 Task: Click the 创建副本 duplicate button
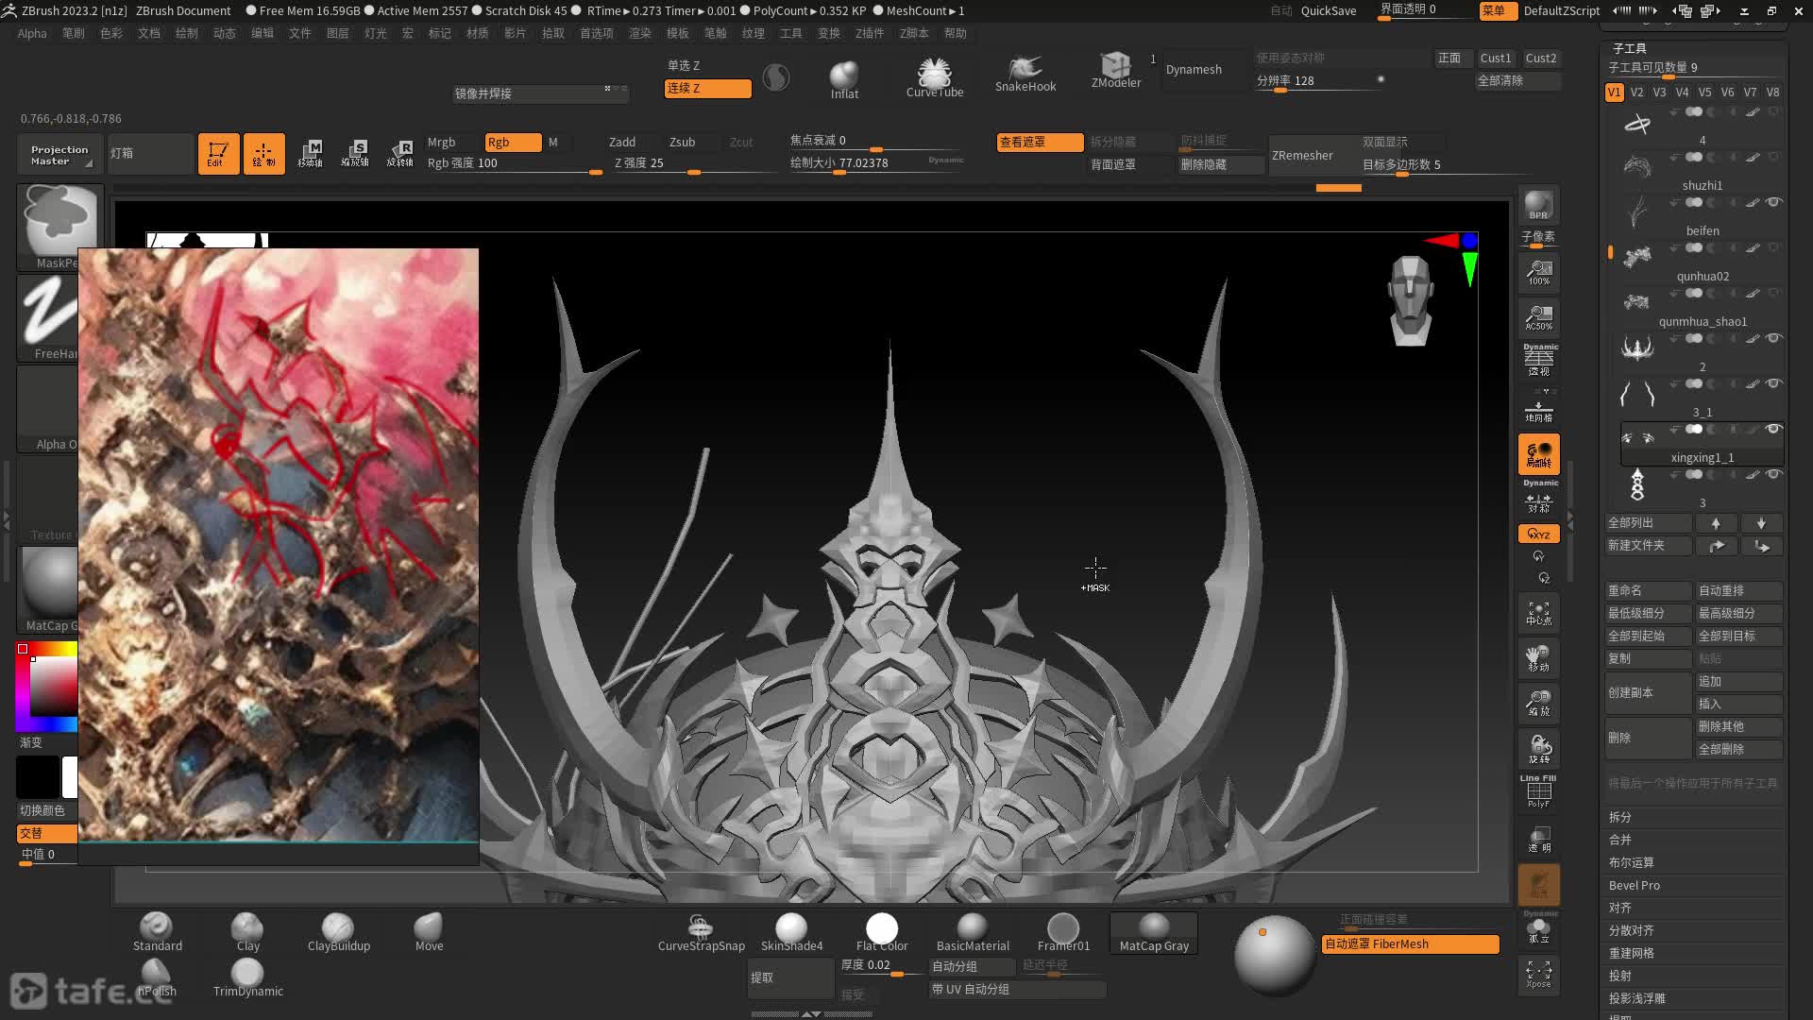[x=1648, y=693]
